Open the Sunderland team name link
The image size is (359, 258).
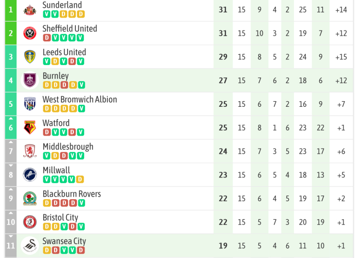[x=62, y=5]
